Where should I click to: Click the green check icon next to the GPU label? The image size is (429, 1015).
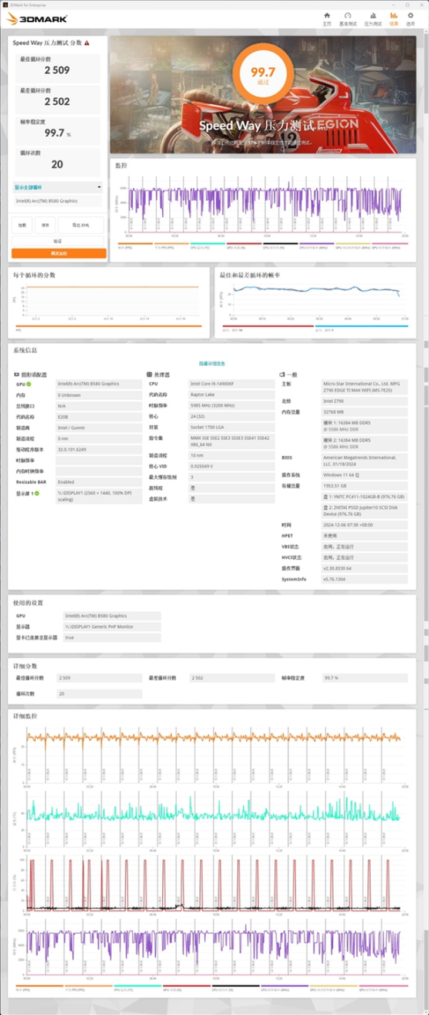click(x=29, y=384)
